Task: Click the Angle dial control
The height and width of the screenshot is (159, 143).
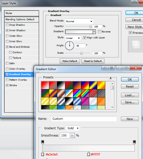Action: [69, 46]
